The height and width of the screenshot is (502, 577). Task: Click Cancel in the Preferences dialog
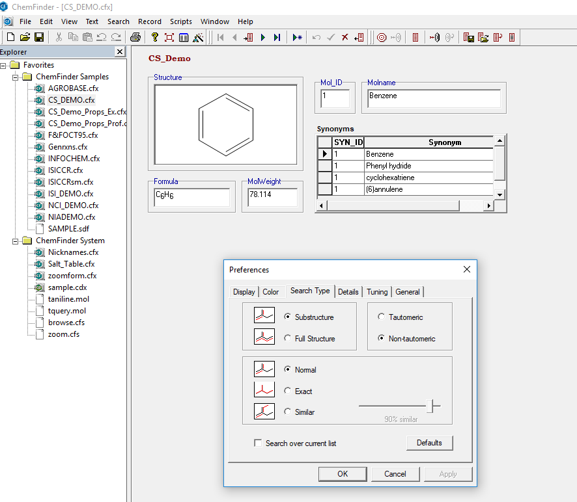pyautogui.click(x=395, y=473)
